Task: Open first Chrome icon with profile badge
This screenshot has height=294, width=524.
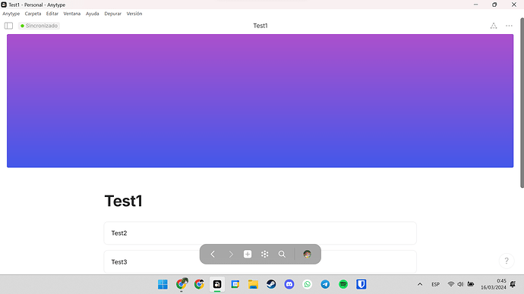Action: click(x=182, y=284)
